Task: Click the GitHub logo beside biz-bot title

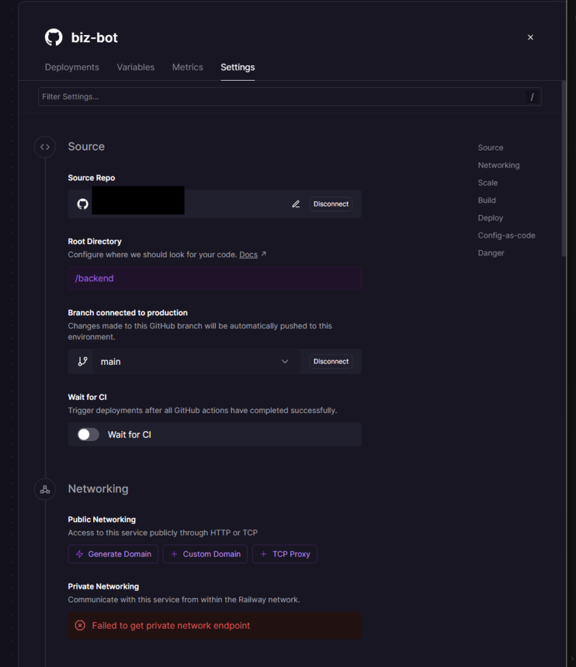Action: [53, 38]
